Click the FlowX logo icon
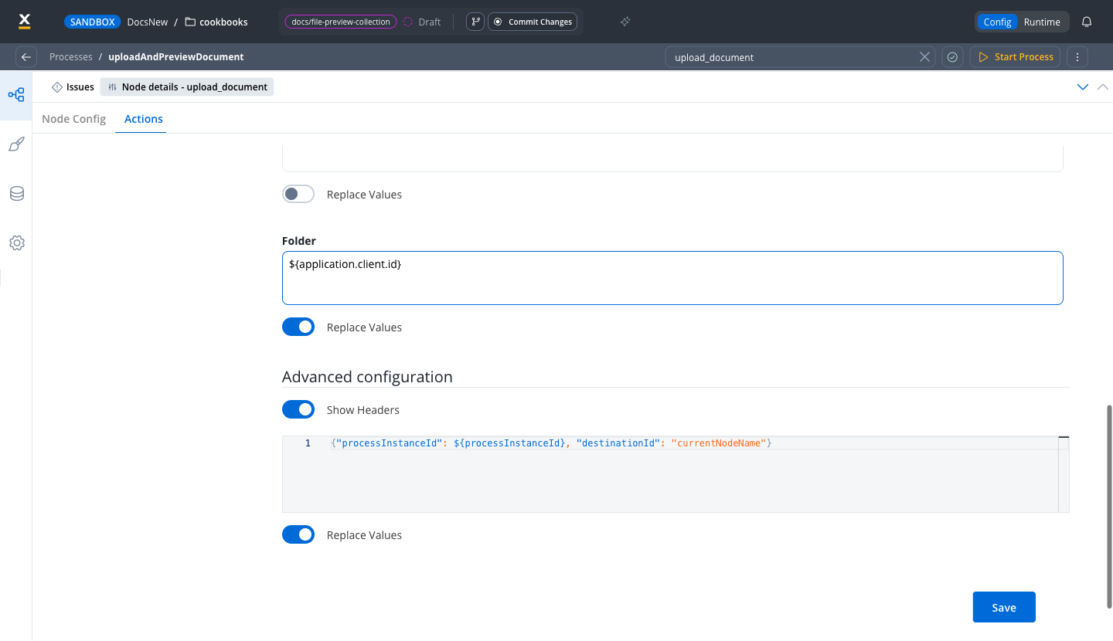This screenshot has height=641, width=1113. tap(25, 22)
